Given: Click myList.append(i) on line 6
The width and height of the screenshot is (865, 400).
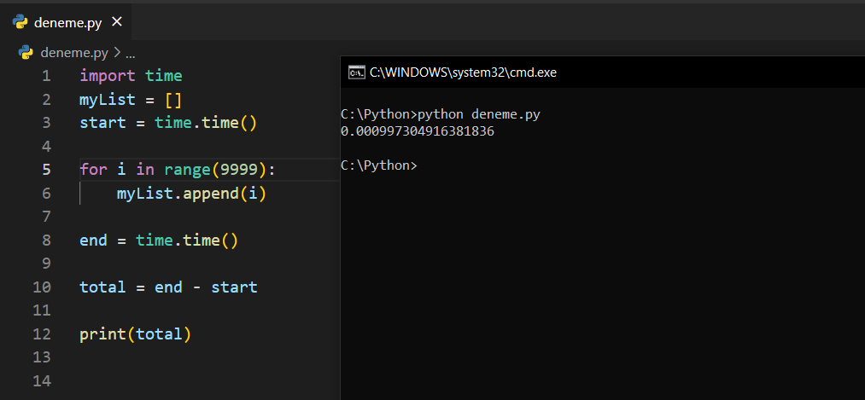Looking at the screenshot, I should pos(192,194).
